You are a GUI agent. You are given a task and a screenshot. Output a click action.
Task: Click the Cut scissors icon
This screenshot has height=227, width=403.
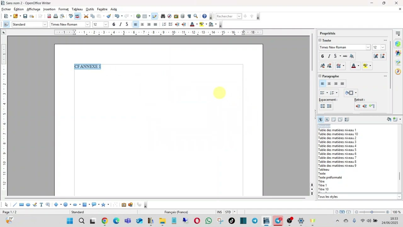86,16
